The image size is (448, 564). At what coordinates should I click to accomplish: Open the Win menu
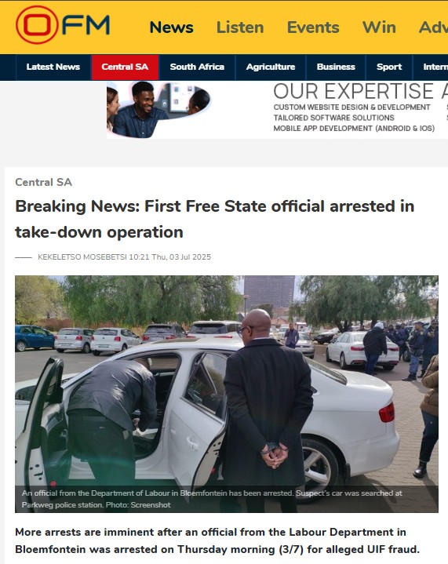coord(379,27)
